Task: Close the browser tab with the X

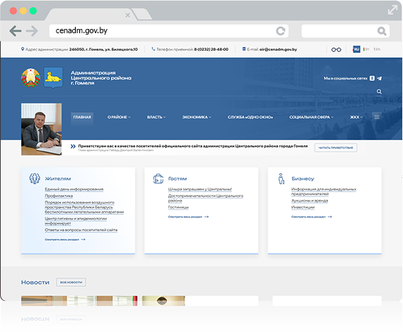Action: (x=127, y=15)
